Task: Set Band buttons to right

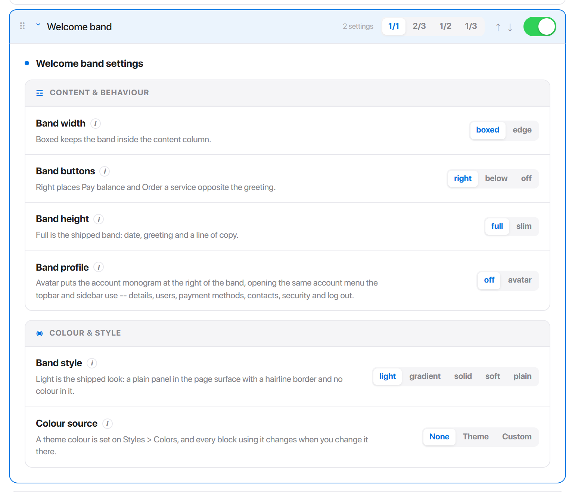Action: click(x=463, y=179)
